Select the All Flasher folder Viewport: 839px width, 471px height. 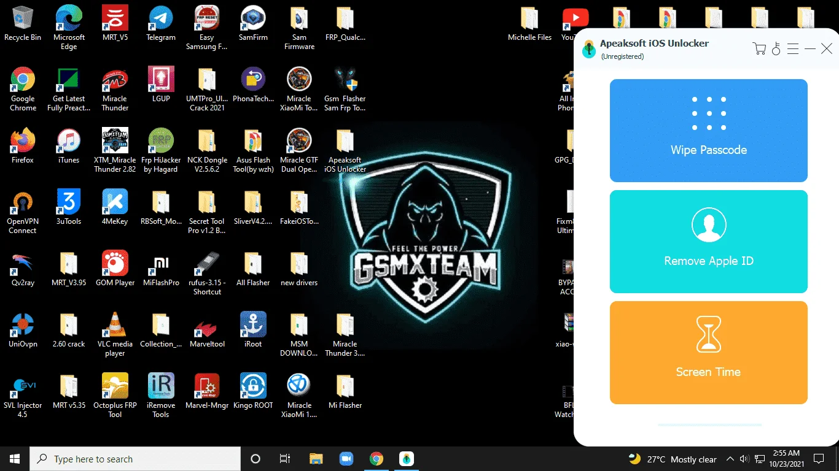(x=253, y=269)
